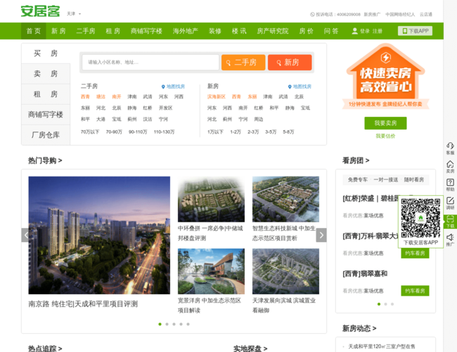Open the 调研 survey pencil icon
This screenshot has height=352, width=457.
click(x=450, y=202)
